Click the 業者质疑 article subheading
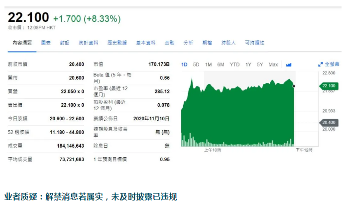The width and height of the screenshot is (349, 205). (91, 197)
